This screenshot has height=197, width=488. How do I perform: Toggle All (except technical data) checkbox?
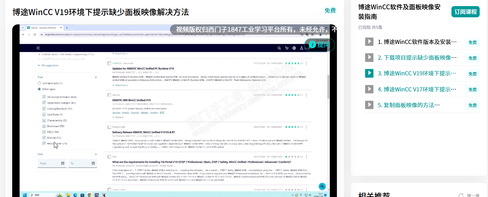pos(44,97)
